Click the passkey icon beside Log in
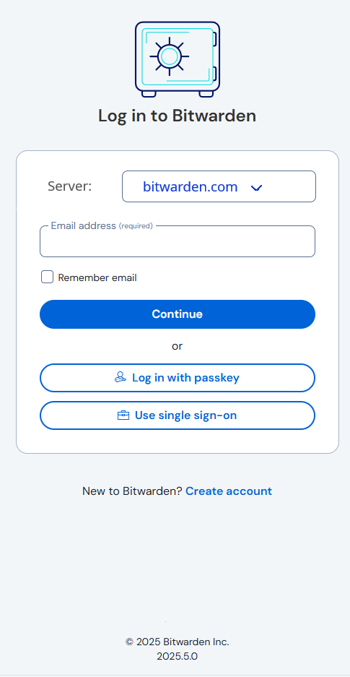Screen dimensions: 350x677 [121, 378]
